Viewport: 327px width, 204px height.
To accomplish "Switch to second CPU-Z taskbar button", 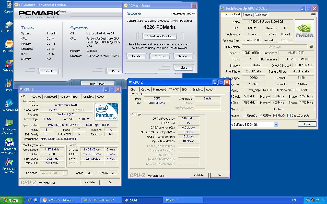I will pyautogui.click(x=183, y=200).
